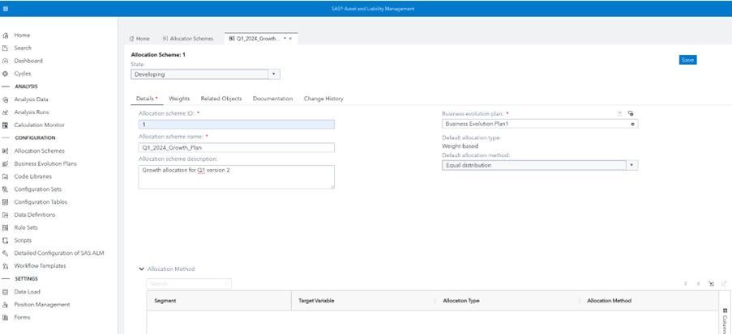Open the Columns side panel of table
The width and height of the screenshot is (732, 334).
click(x=724, y=320)
